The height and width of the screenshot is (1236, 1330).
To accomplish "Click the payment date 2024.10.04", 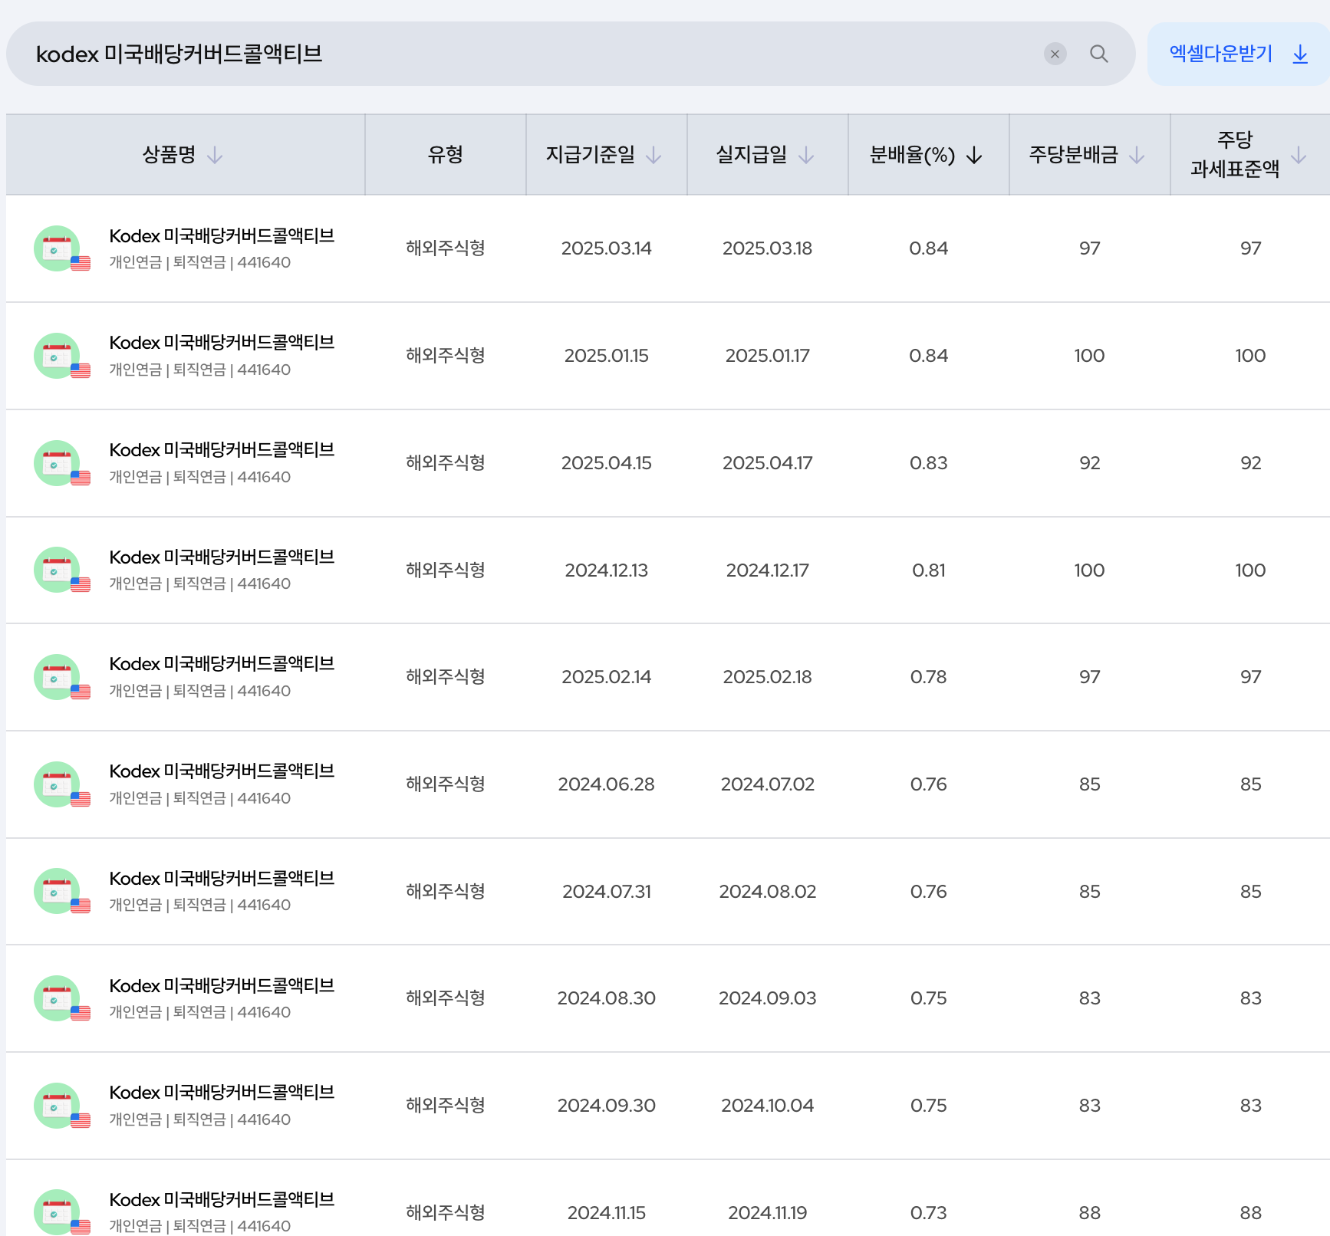I will (767, 1106).
